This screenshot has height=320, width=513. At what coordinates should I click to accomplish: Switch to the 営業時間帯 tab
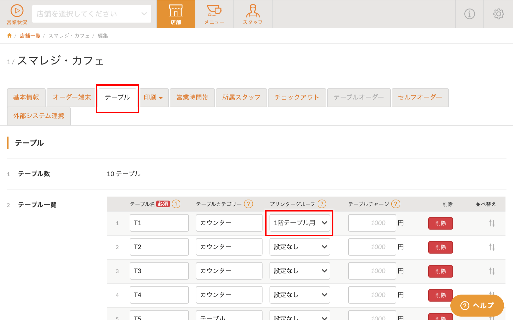(192, 97)
